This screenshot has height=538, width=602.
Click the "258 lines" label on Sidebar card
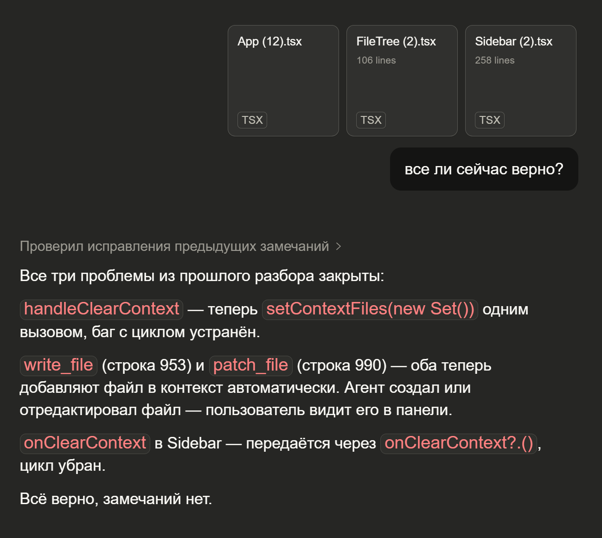(x=494, y=60)
